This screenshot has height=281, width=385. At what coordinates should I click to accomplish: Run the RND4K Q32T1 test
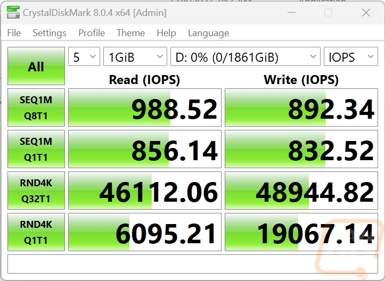[x=36, y=191]
